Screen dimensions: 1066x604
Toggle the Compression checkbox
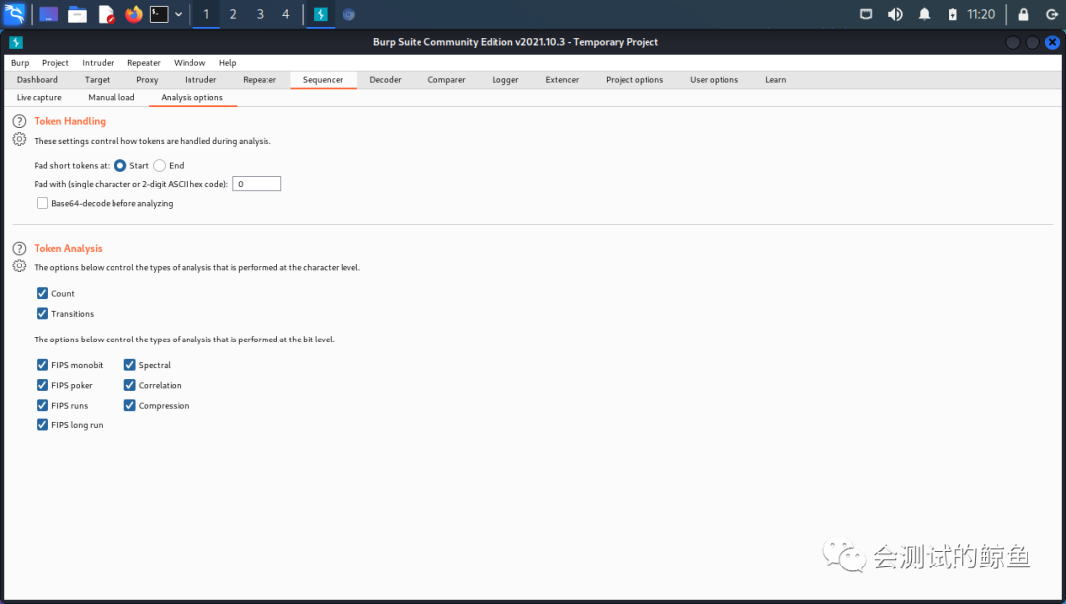(130, 405)
